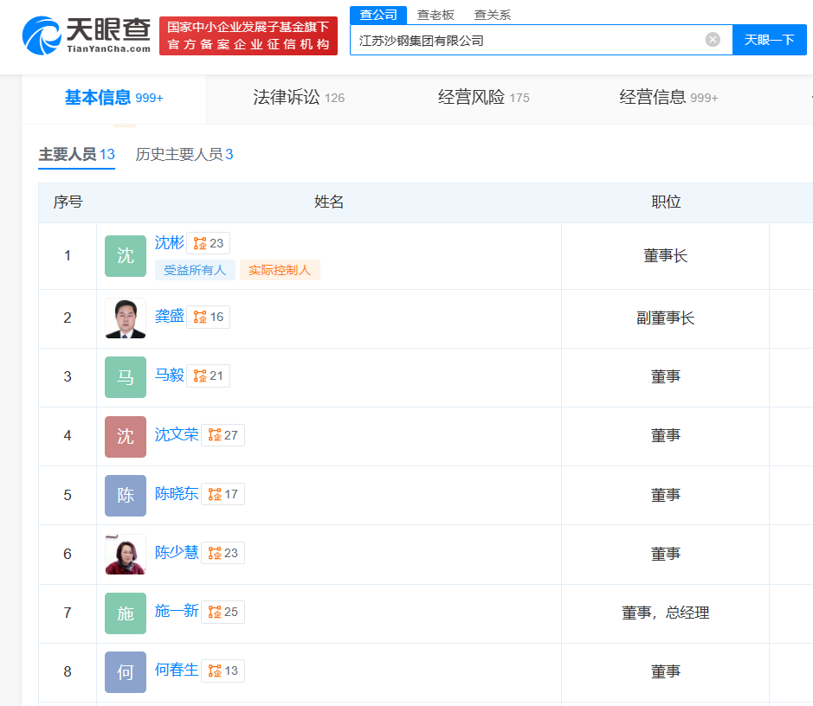Clear the search box with the x icon

713,38
